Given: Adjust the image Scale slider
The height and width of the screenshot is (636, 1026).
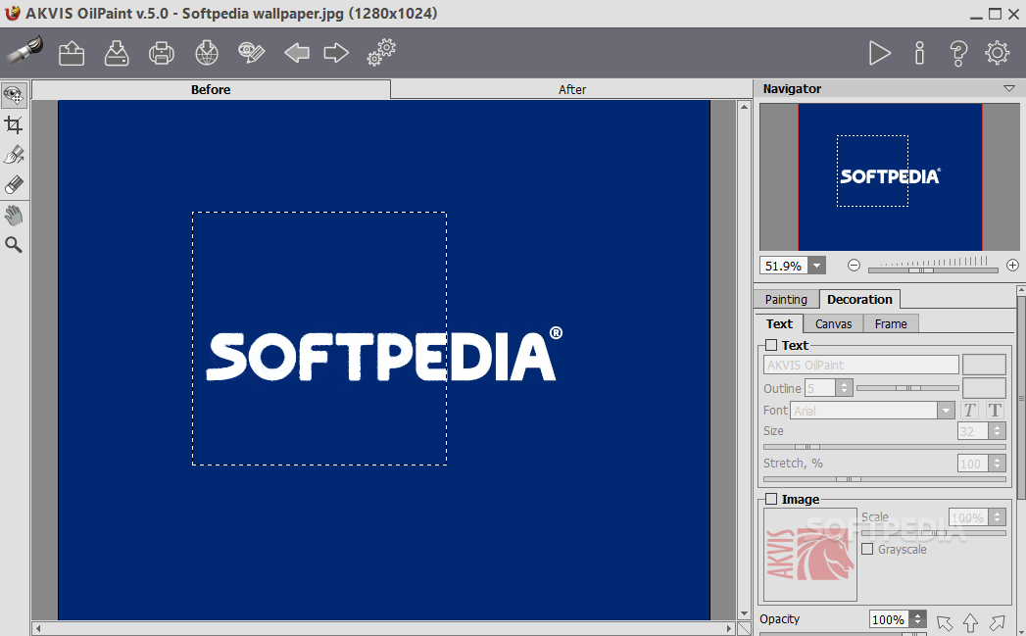Looking at the screenshot, I should pos(933,533).
